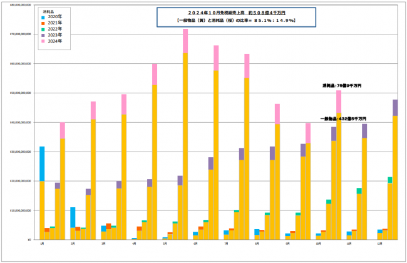This screenshot has width=407, height=263.
Task: Select the pink segment of February 2024 bar
Action: [x=93, y=110]
